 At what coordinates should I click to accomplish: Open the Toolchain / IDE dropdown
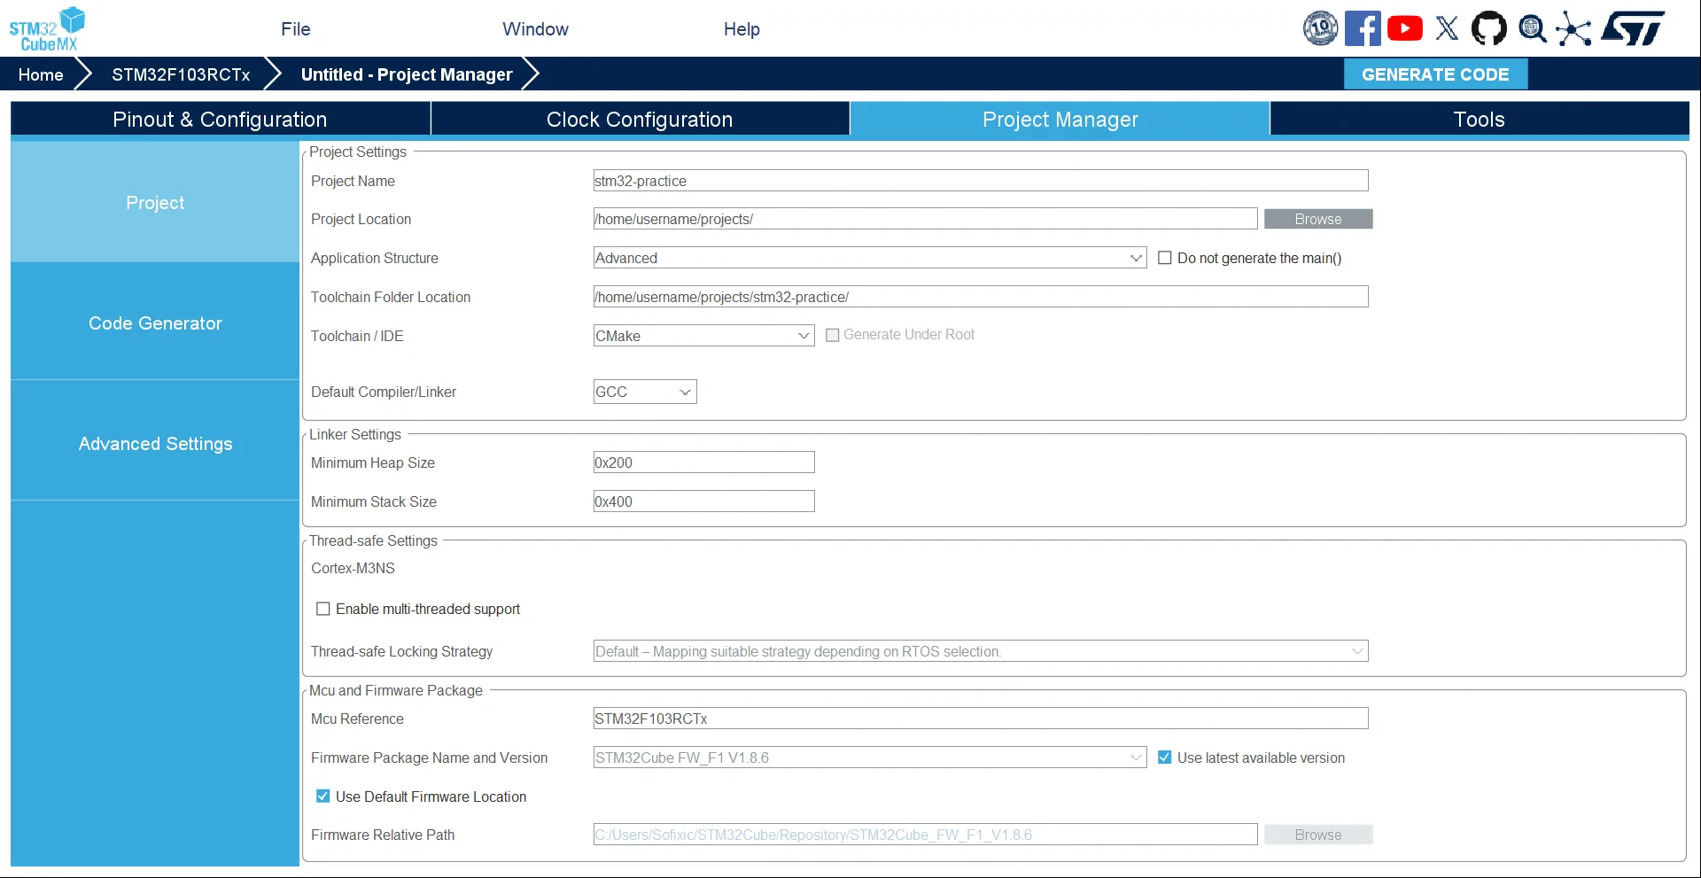coord(803,335)
